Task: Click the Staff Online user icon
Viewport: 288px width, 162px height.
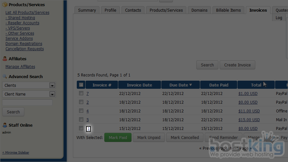Action: point(5,125)
